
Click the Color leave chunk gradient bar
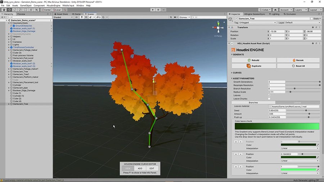(277, 126)
